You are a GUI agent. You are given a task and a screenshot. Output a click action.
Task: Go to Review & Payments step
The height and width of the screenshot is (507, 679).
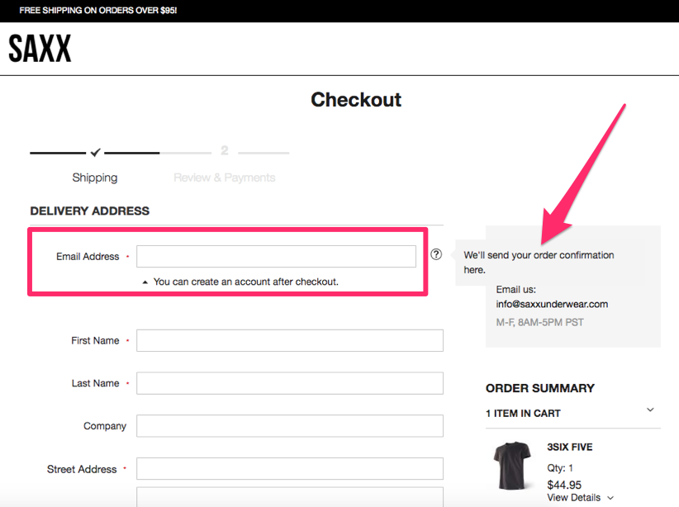(x=225, y=178)
